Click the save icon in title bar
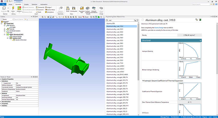The height and width of the screenshot is (118, 218). point(5,1)
